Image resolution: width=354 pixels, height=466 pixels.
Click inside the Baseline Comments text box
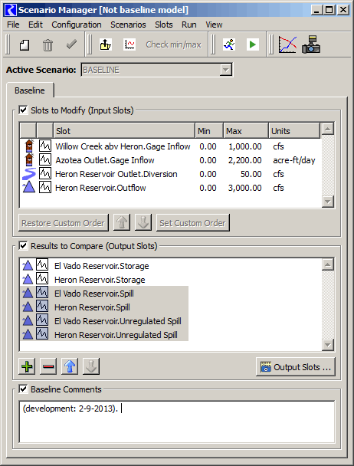click(x=177, y=422)
